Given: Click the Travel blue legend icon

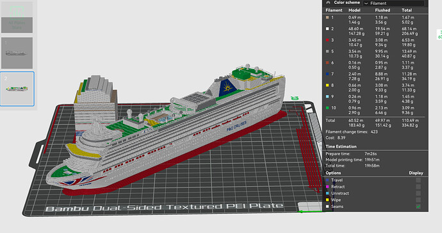Looking at the screenshot, I should click(x=327, y=180).
